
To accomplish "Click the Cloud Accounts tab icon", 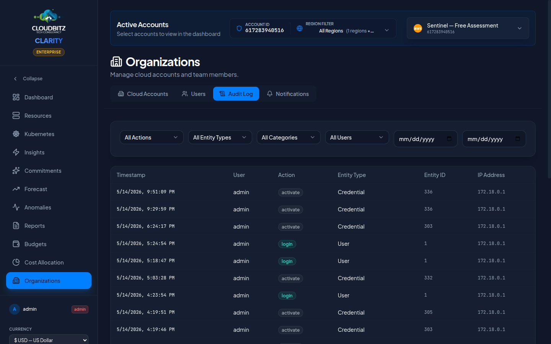I will coord(121,94).
